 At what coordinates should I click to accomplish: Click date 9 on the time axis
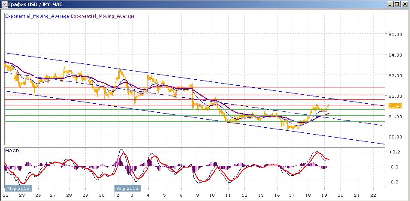[x=197, y=195]
